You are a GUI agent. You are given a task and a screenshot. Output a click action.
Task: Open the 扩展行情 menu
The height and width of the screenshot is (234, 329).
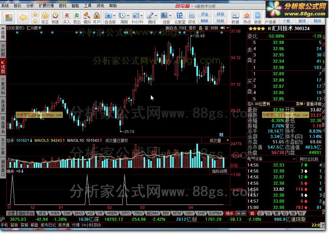click(x=47, y=6)
